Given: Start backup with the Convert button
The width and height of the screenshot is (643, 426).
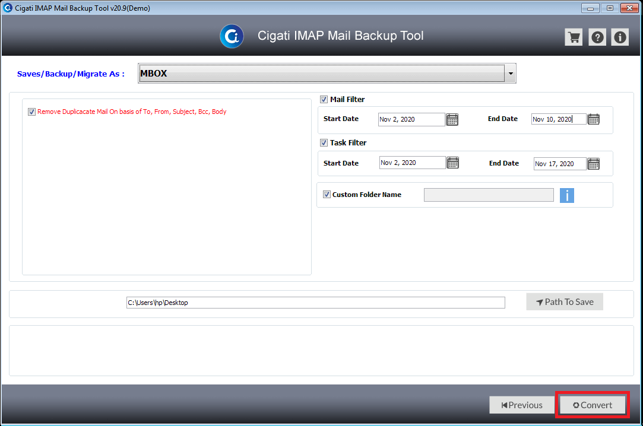Looking at the screenshot, I should tap(593, 405).
